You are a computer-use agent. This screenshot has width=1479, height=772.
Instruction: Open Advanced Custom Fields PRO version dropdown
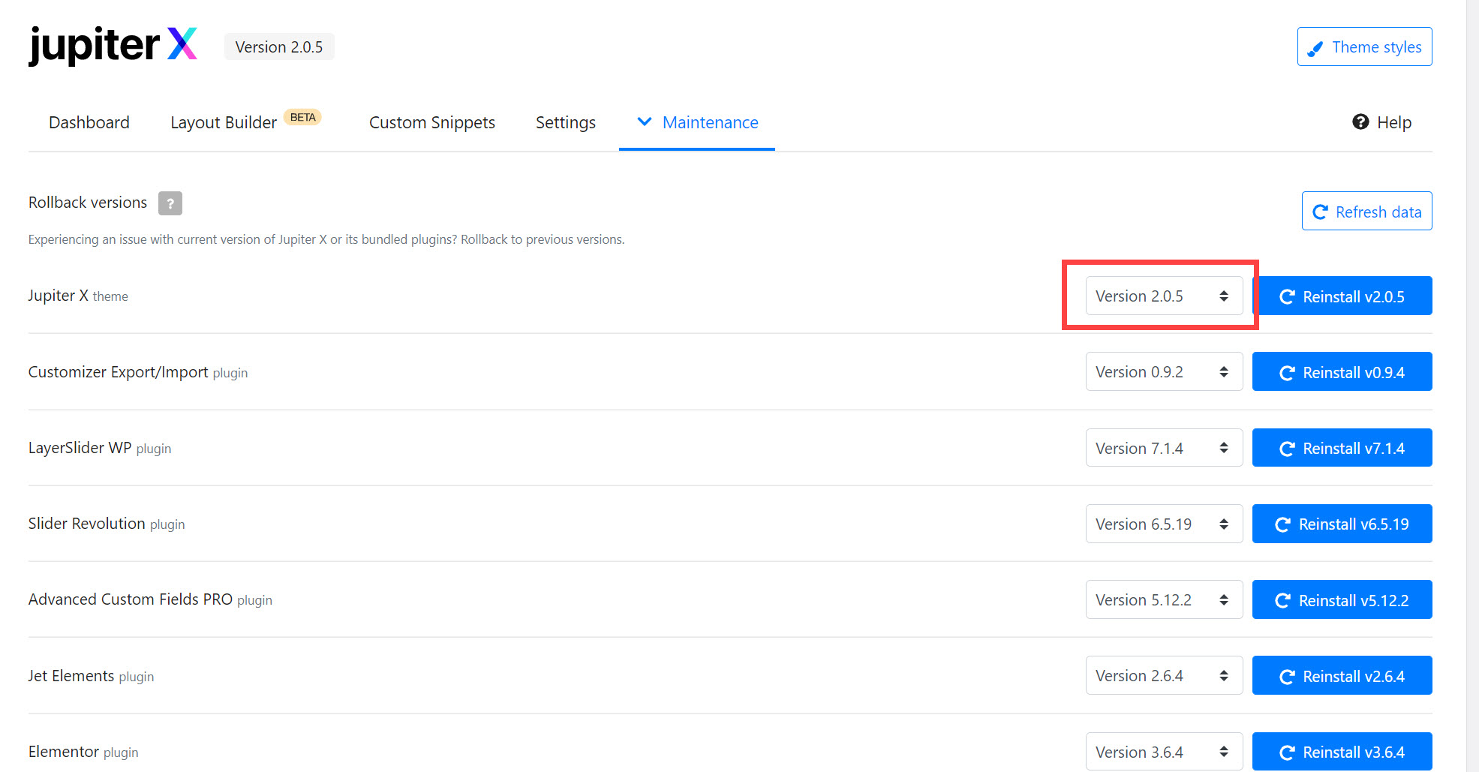point(1164,599)
